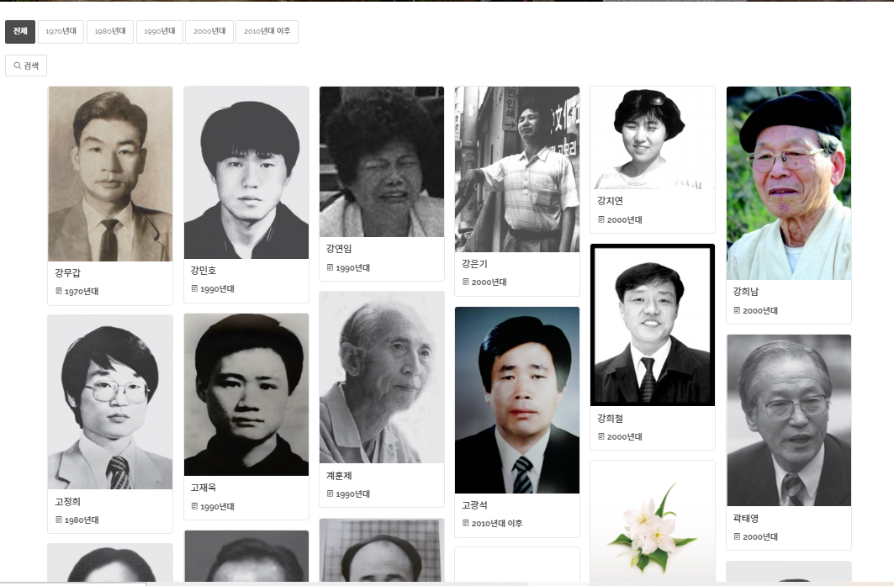Screen dimensions: 894x586
Task: Click the name 고정희
Action: point(67,502)
